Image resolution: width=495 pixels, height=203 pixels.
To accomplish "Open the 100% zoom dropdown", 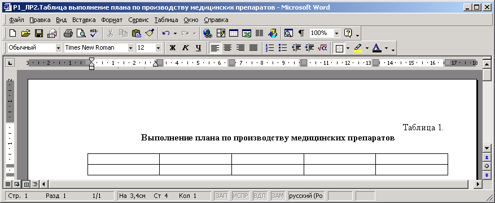I will [x=337, y=33].
